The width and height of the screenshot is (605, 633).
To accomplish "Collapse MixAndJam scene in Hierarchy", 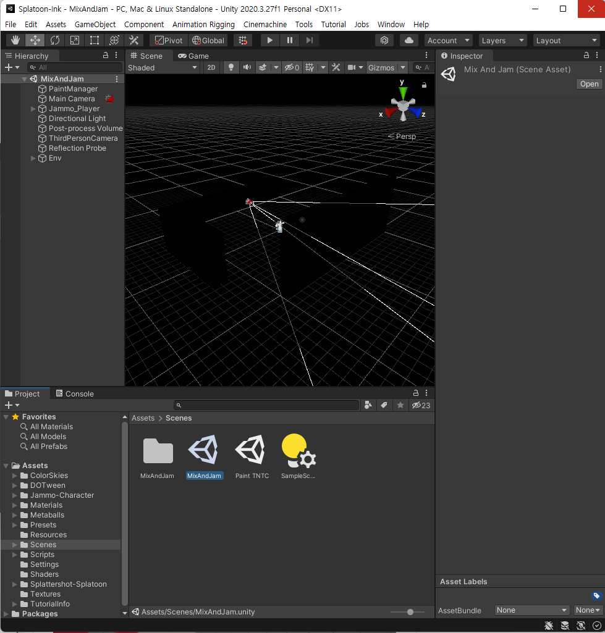I will pyautogui.click(x=24, y=79).
